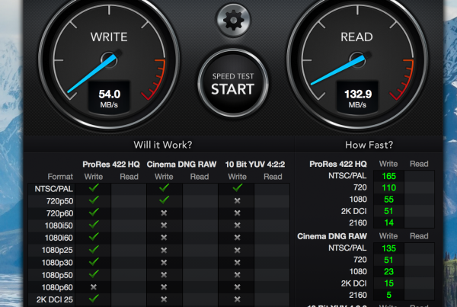
Task: Click Cinema DNG 2K DCI write value 15
Action: click(x=388, y=283)
